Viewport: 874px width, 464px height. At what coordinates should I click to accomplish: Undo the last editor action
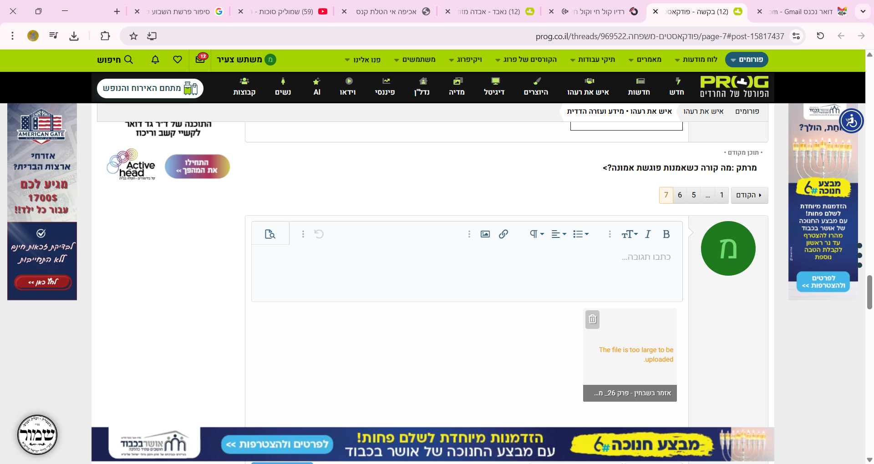319,234
